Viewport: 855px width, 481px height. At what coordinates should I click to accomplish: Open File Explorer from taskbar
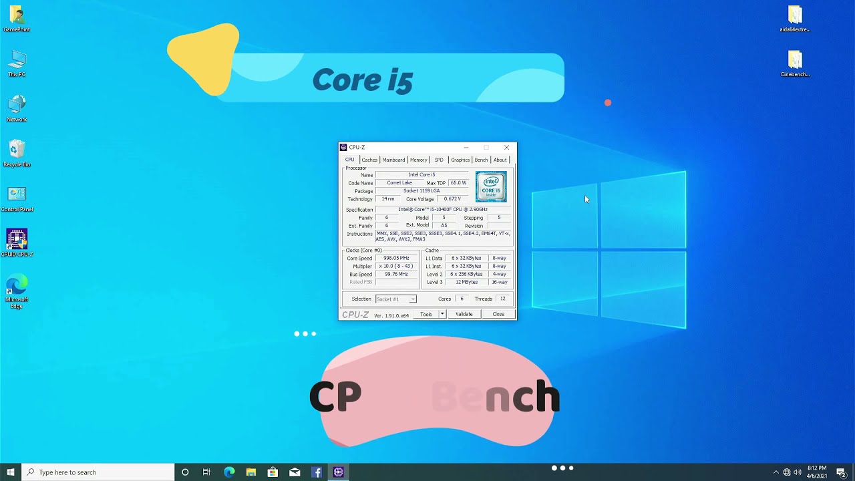[x=250, y=472]
